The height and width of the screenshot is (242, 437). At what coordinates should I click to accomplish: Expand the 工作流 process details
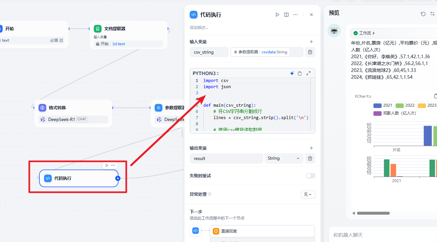click(x=364, y=33)
